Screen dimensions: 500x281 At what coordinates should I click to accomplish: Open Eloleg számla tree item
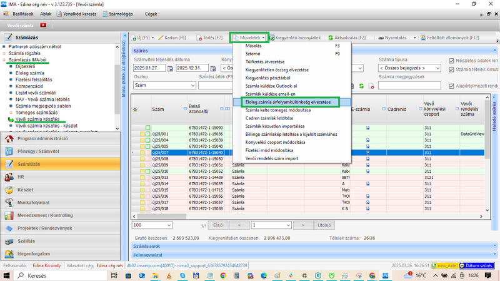(x=30, y=73)
